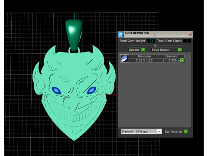The width and height of the screenshot is (208, 156).
Task: Click green arrow beside 0.026tw value
Action: [x=182, y=60]
